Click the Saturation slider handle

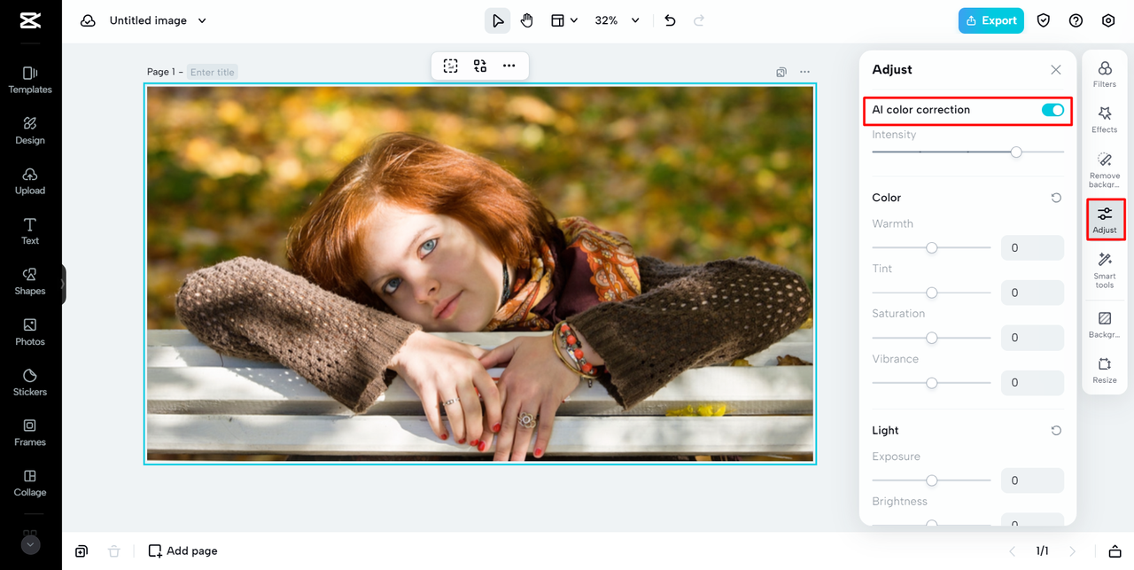tap(932, 338)
